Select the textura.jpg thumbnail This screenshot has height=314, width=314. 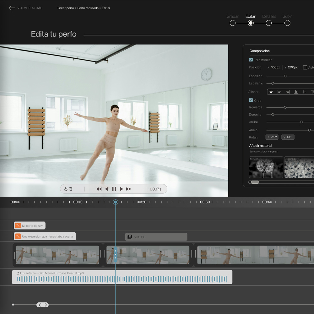[299, 167]
